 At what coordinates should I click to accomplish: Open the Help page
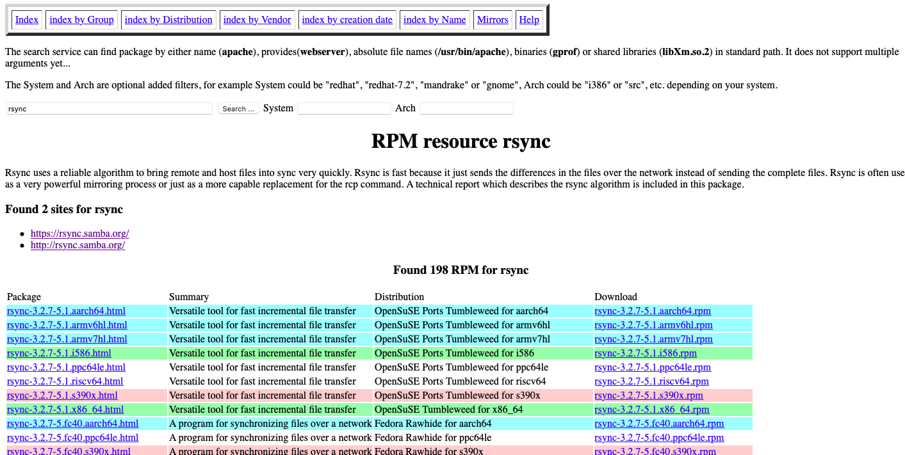pyautogui.click(x=529, y=19)
